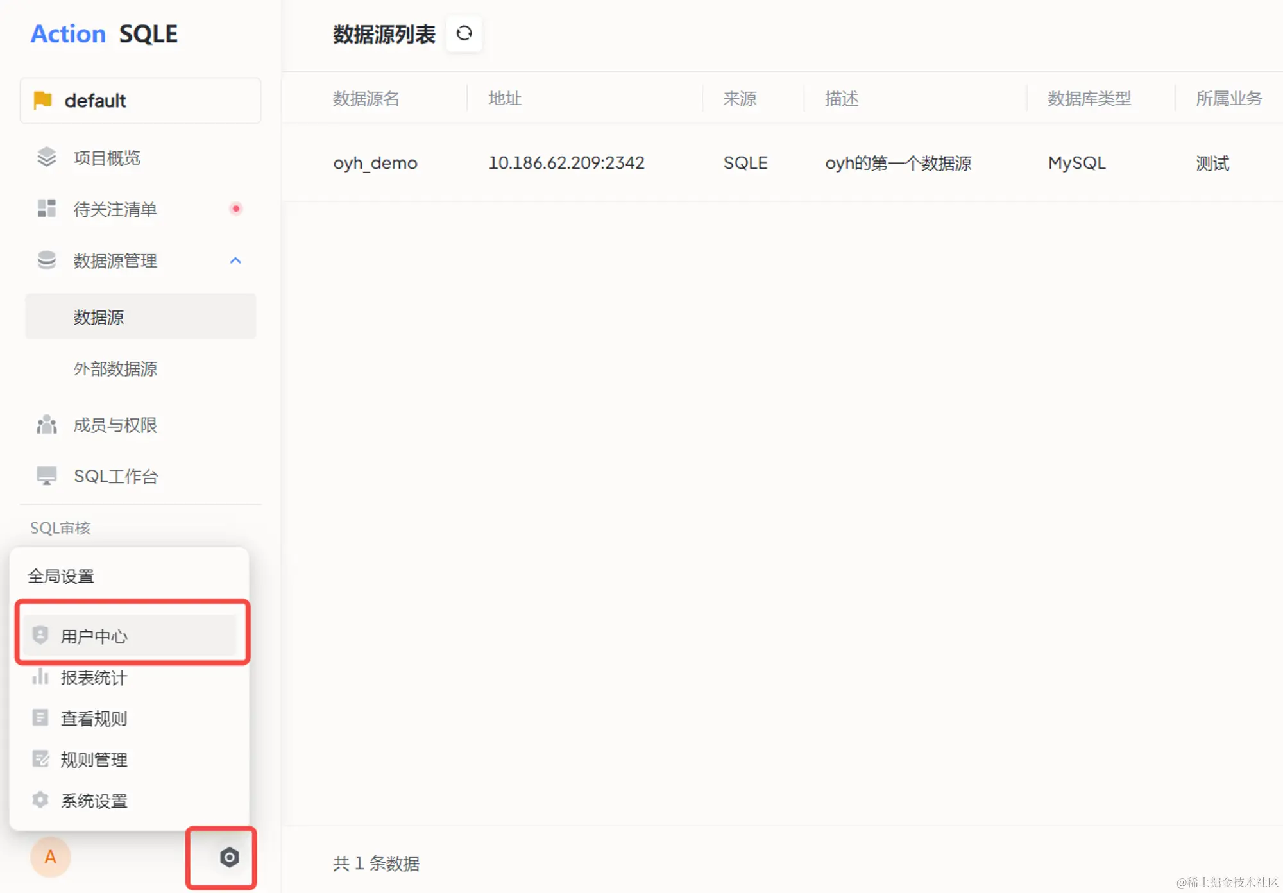Image resolution: width=1283 pixels, height=893 pixels.
Task: Collapse the 数据源管理 chevron
Action: pyautogui.click(x=235, y=260)
